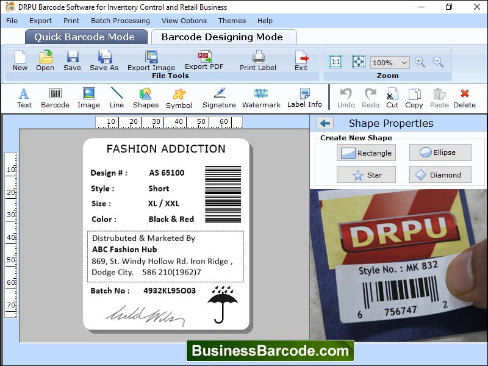Select the Signature tool
Viewport: 488px width, 366px height.
point(218,98)
